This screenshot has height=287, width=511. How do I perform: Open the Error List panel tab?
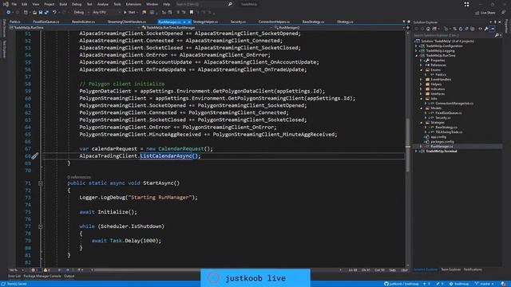tap(14, 277)
